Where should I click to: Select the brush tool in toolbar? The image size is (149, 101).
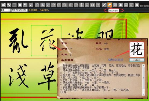tap(31, 5)
